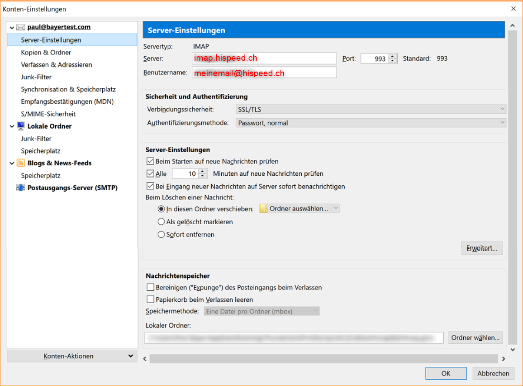Click the Lokale Ordner computer icon
523x386 pixels.
tap(21, 126)
